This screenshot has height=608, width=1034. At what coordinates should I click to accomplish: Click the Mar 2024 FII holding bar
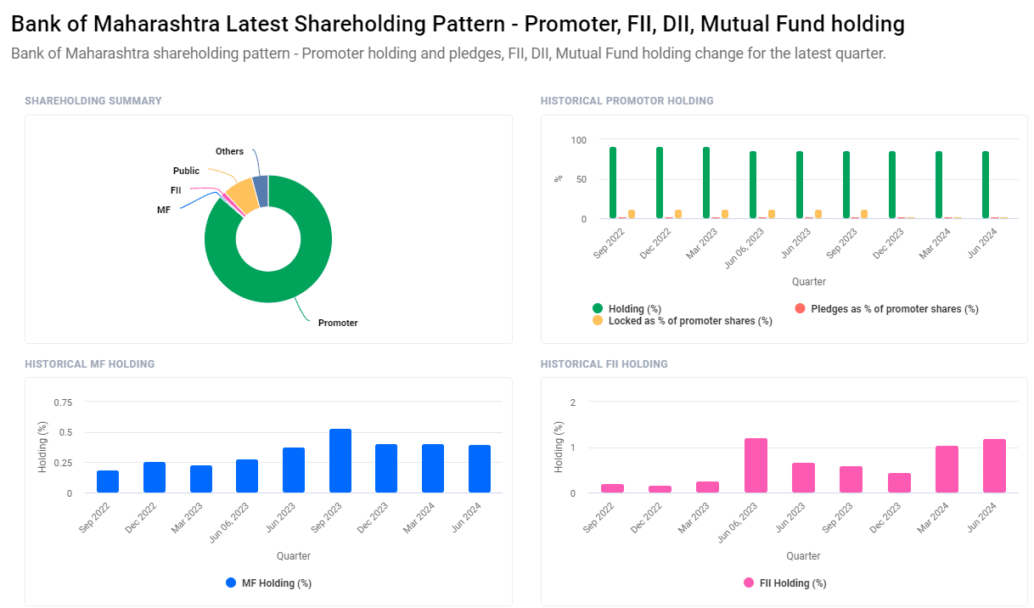947,470
